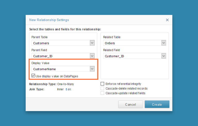Open the Parent Table dropdown arrow

point(92,43)
